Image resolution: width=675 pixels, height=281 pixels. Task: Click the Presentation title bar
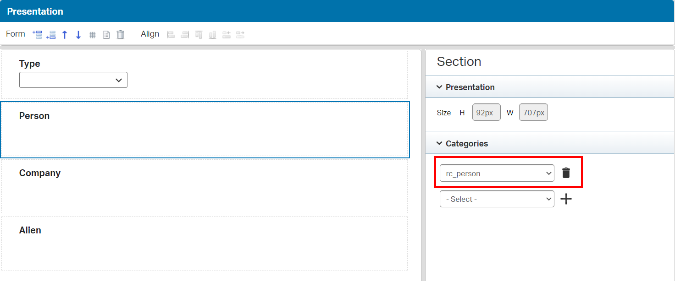pos(337,11)
